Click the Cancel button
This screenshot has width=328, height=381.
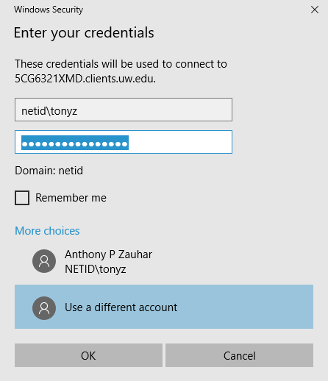pos(239,355)
